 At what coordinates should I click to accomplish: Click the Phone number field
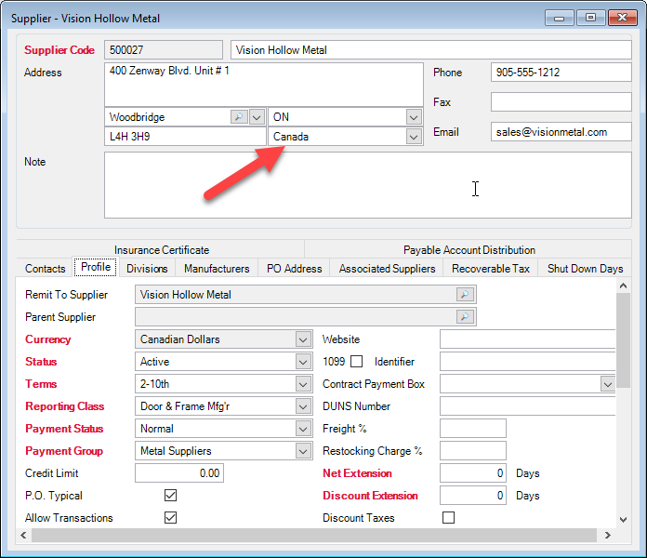(561, 73)
